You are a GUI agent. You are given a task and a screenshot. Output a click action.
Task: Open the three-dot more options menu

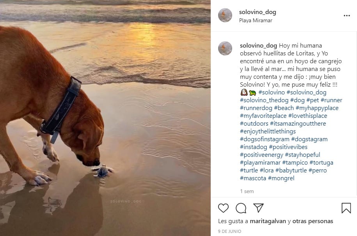347,16
